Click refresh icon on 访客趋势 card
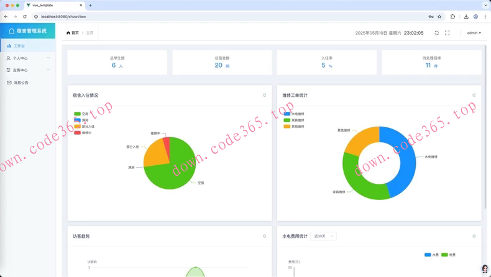Image resolution: width=491 pixels, height=277 pixels. pyautogui.click(x=264, y=236)
